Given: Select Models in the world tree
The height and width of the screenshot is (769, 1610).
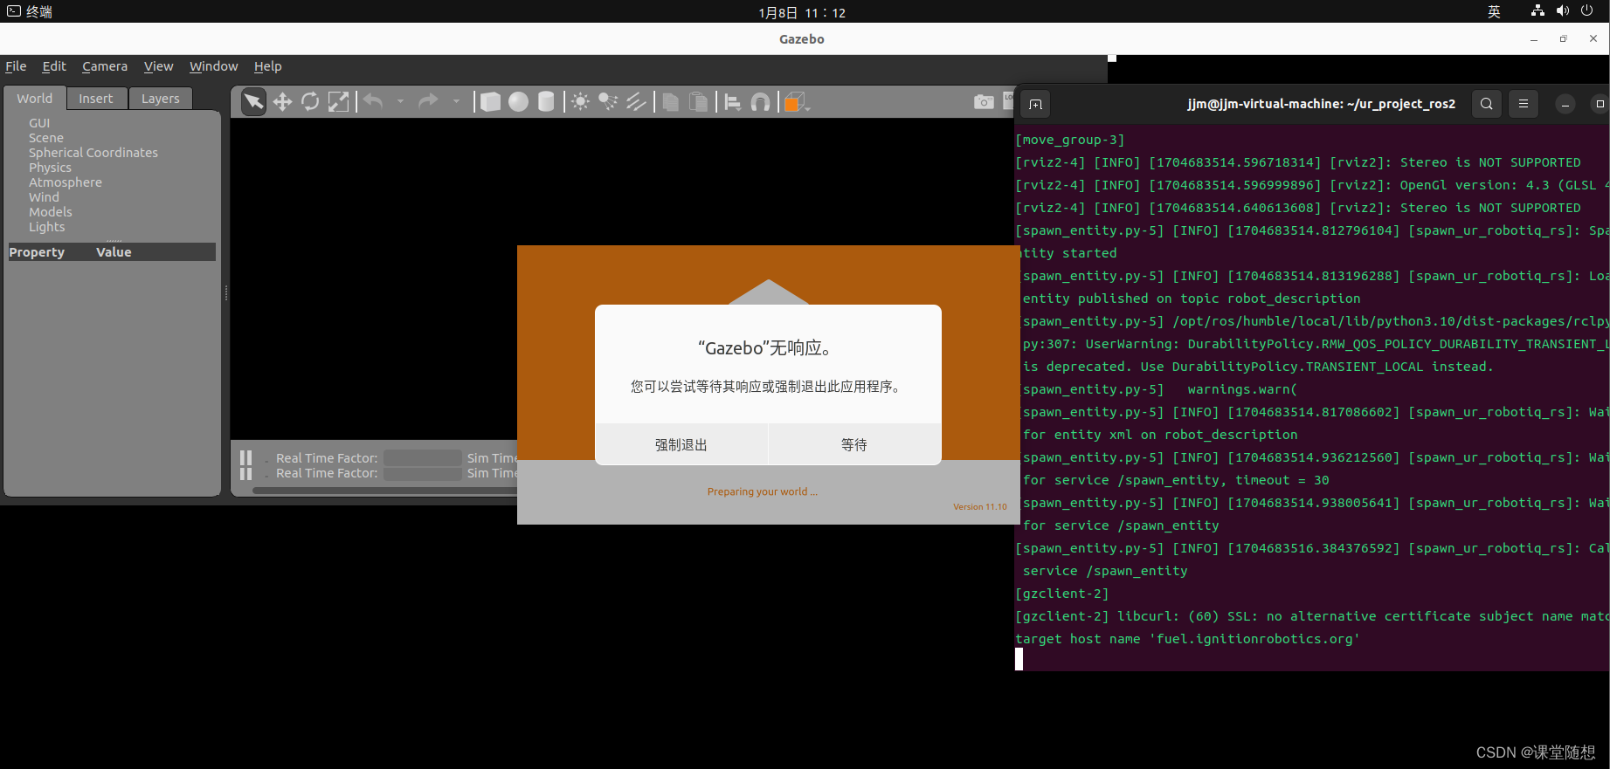Looking at the screenshot, I should 51,212.
